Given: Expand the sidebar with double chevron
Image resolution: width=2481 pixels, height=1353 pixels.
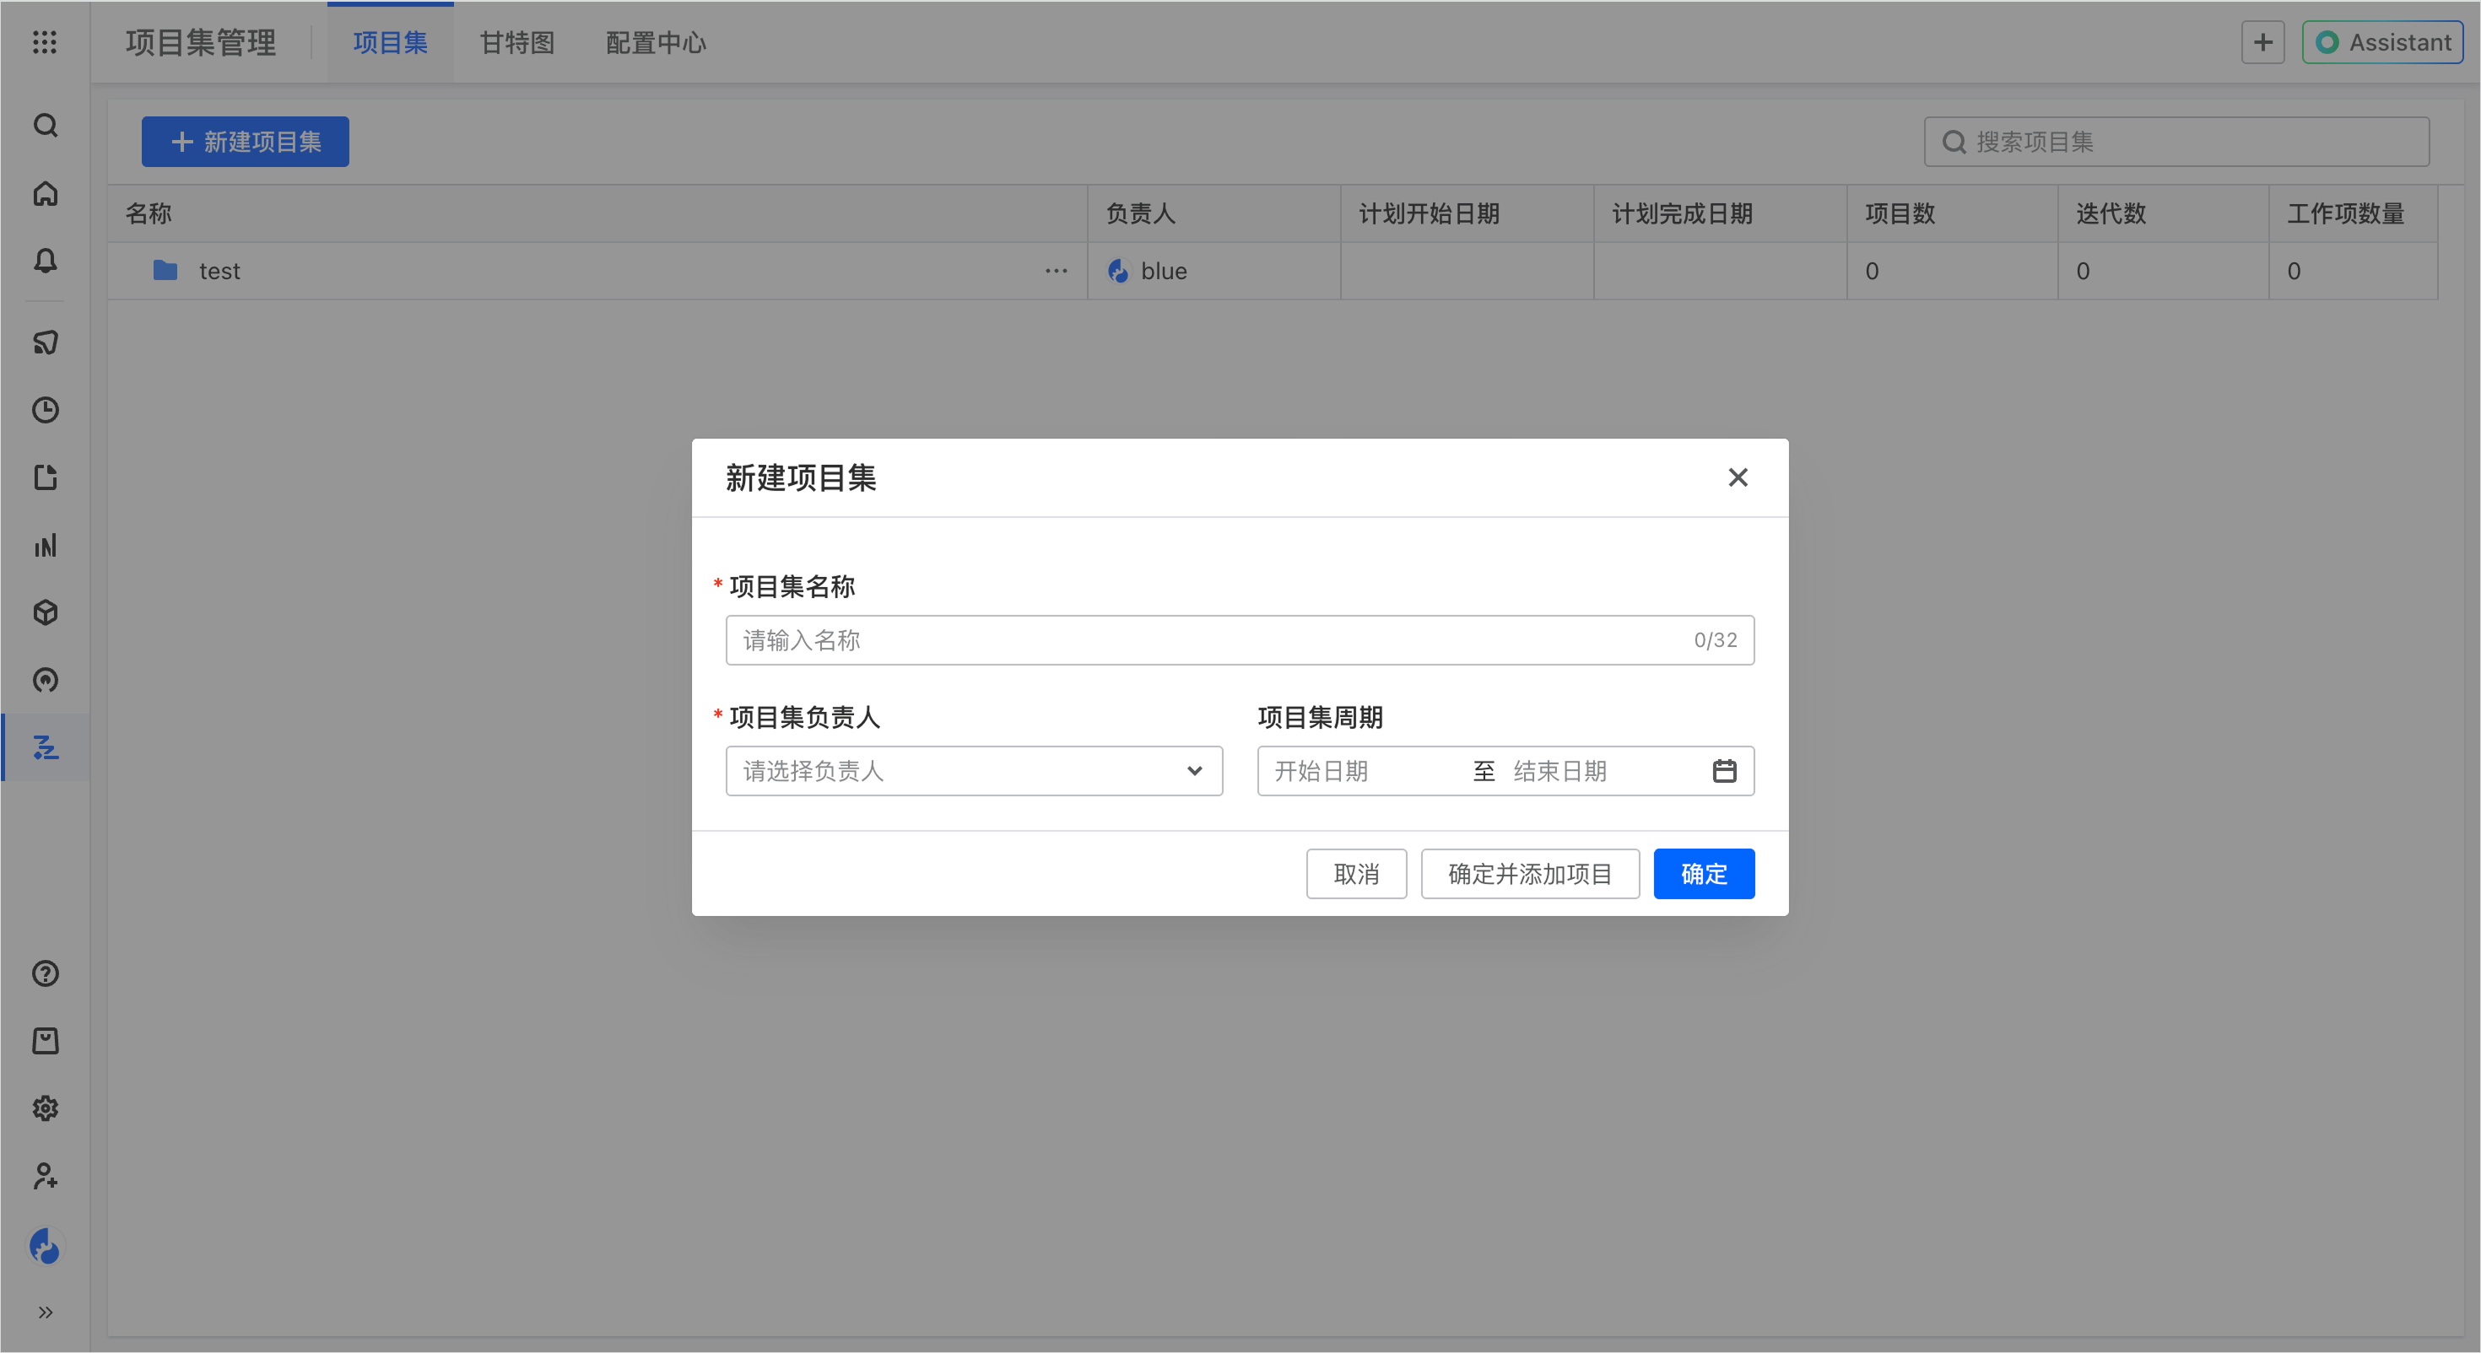Looking at the screenshot, I should click(x=46, y=1313).
